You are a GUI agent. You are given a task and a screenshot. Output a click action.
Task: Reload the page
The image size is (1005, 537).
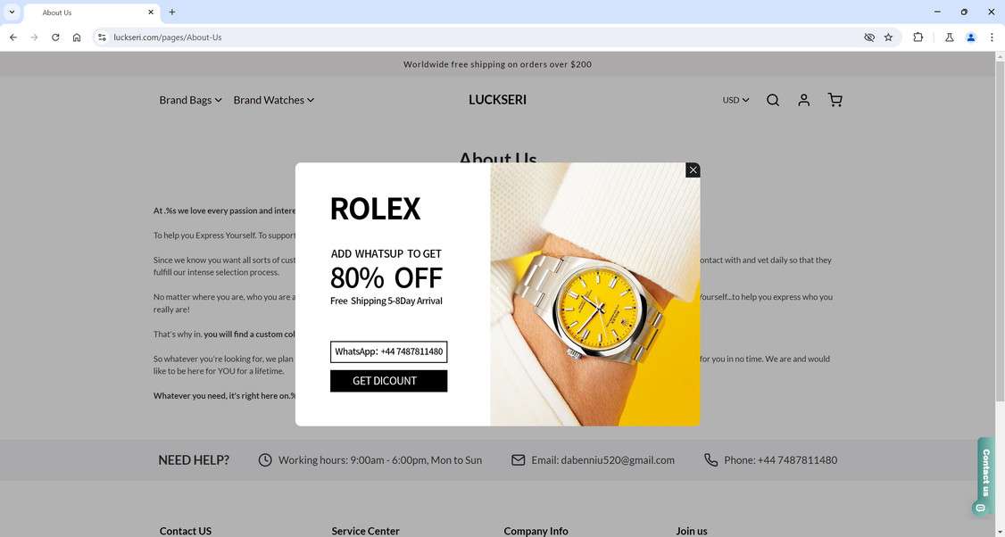[55, 37]
